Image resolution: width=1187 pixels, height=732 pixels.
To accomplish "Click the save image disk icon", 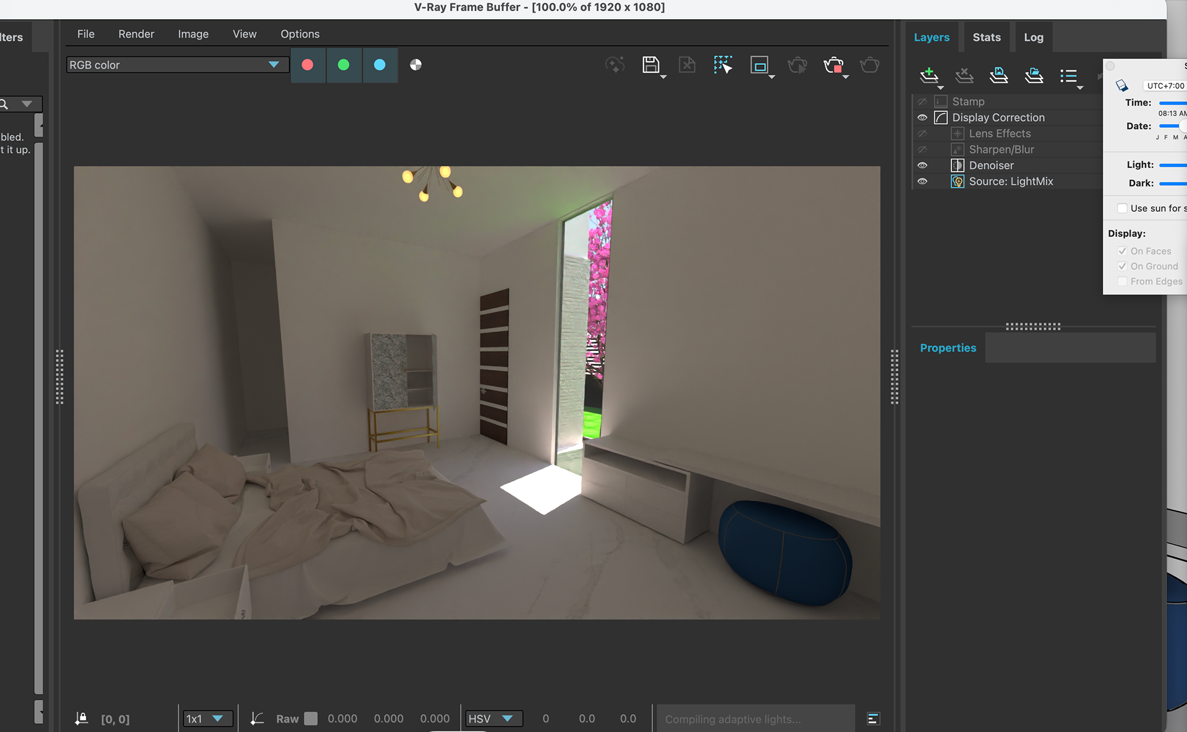I will [650, 65].
